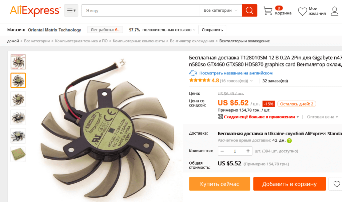Open the shopping cart icon

pyautogui.click(x=268, y=10)
